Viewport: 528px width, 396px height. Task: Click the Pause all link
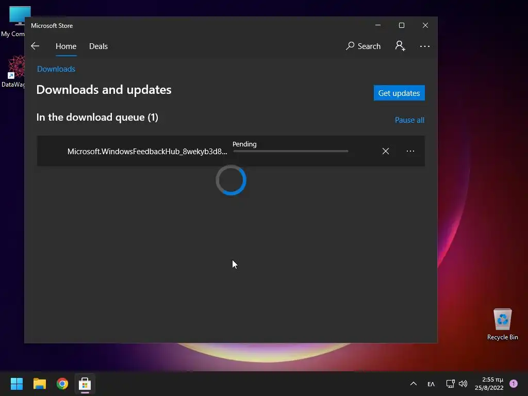click(409, 120)
